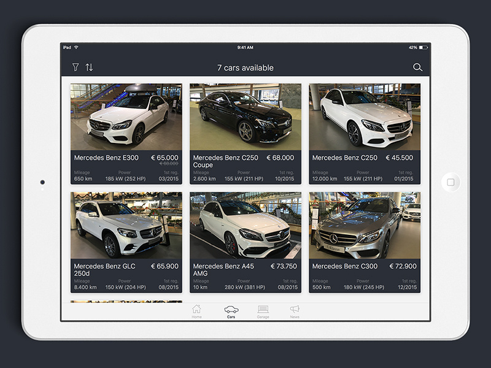This screenshot has width=491, height=368.
Task: Open the GLC 250d car photo
Action: (126, 225)
